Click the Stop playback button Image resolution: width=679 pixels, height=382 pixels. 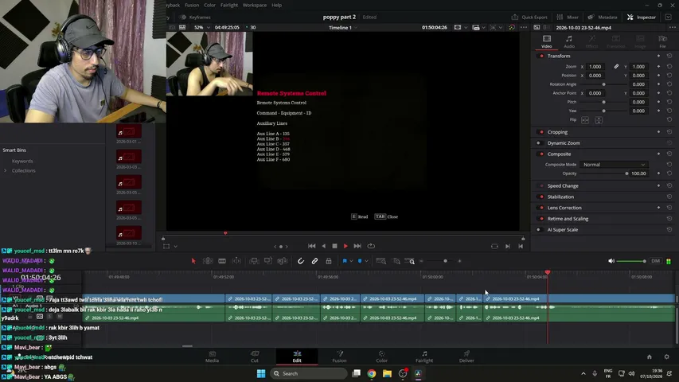(x=335, y=246)
